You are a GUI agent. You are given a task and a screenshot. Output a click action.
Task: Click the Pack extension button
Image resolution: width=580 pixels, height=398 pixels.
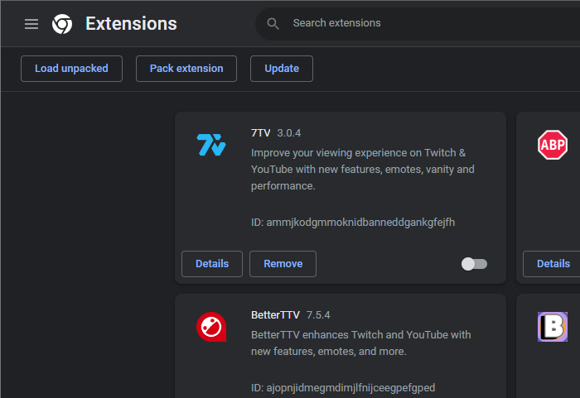click(186, 69)
